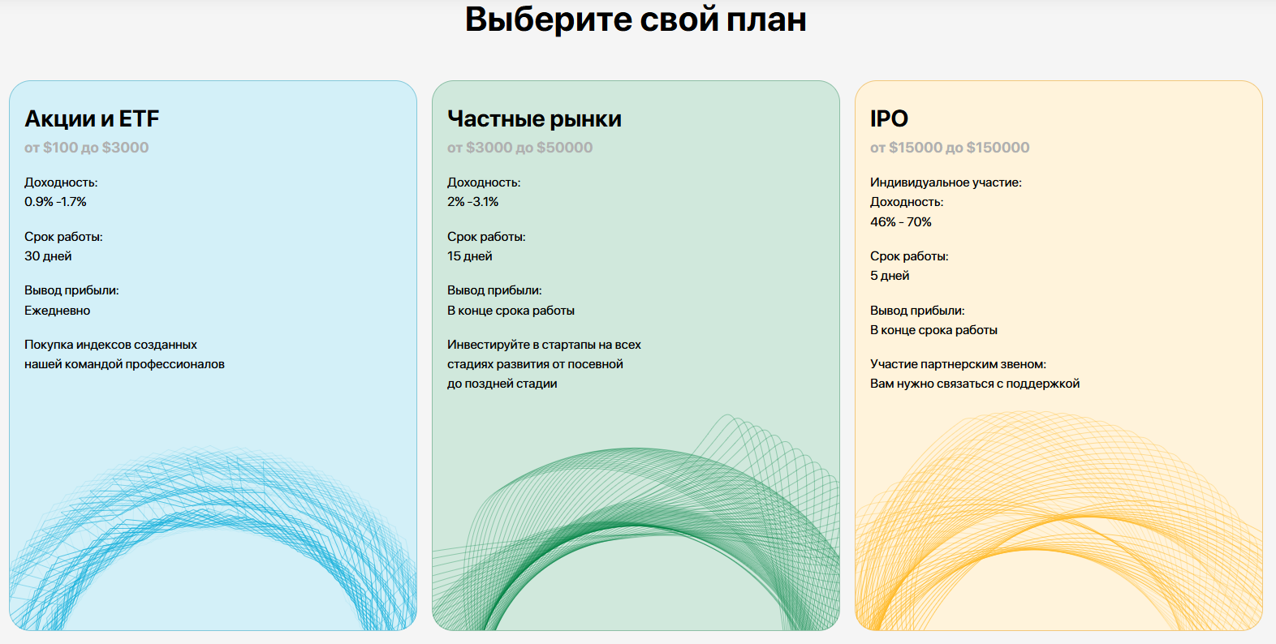Select the 'IPO' plan title
Image resolution: width=1276 pixels, height=644 pixels.
point(889,118)
